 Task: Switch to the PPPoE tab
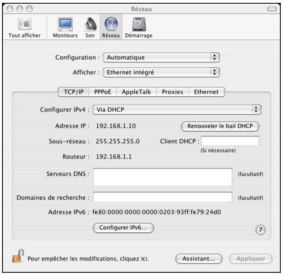pyautogui.click(x=103, y=92)
